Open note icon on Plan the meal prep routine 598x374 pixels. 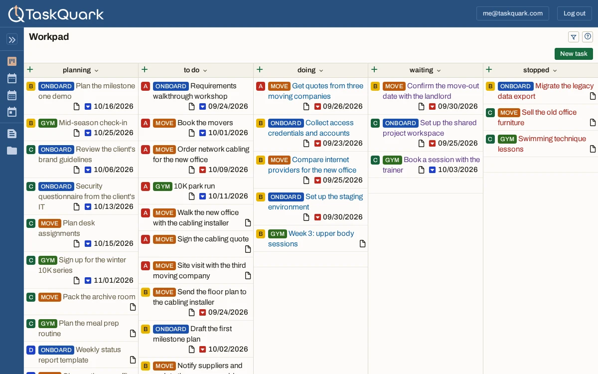click(x=133, y=334)
